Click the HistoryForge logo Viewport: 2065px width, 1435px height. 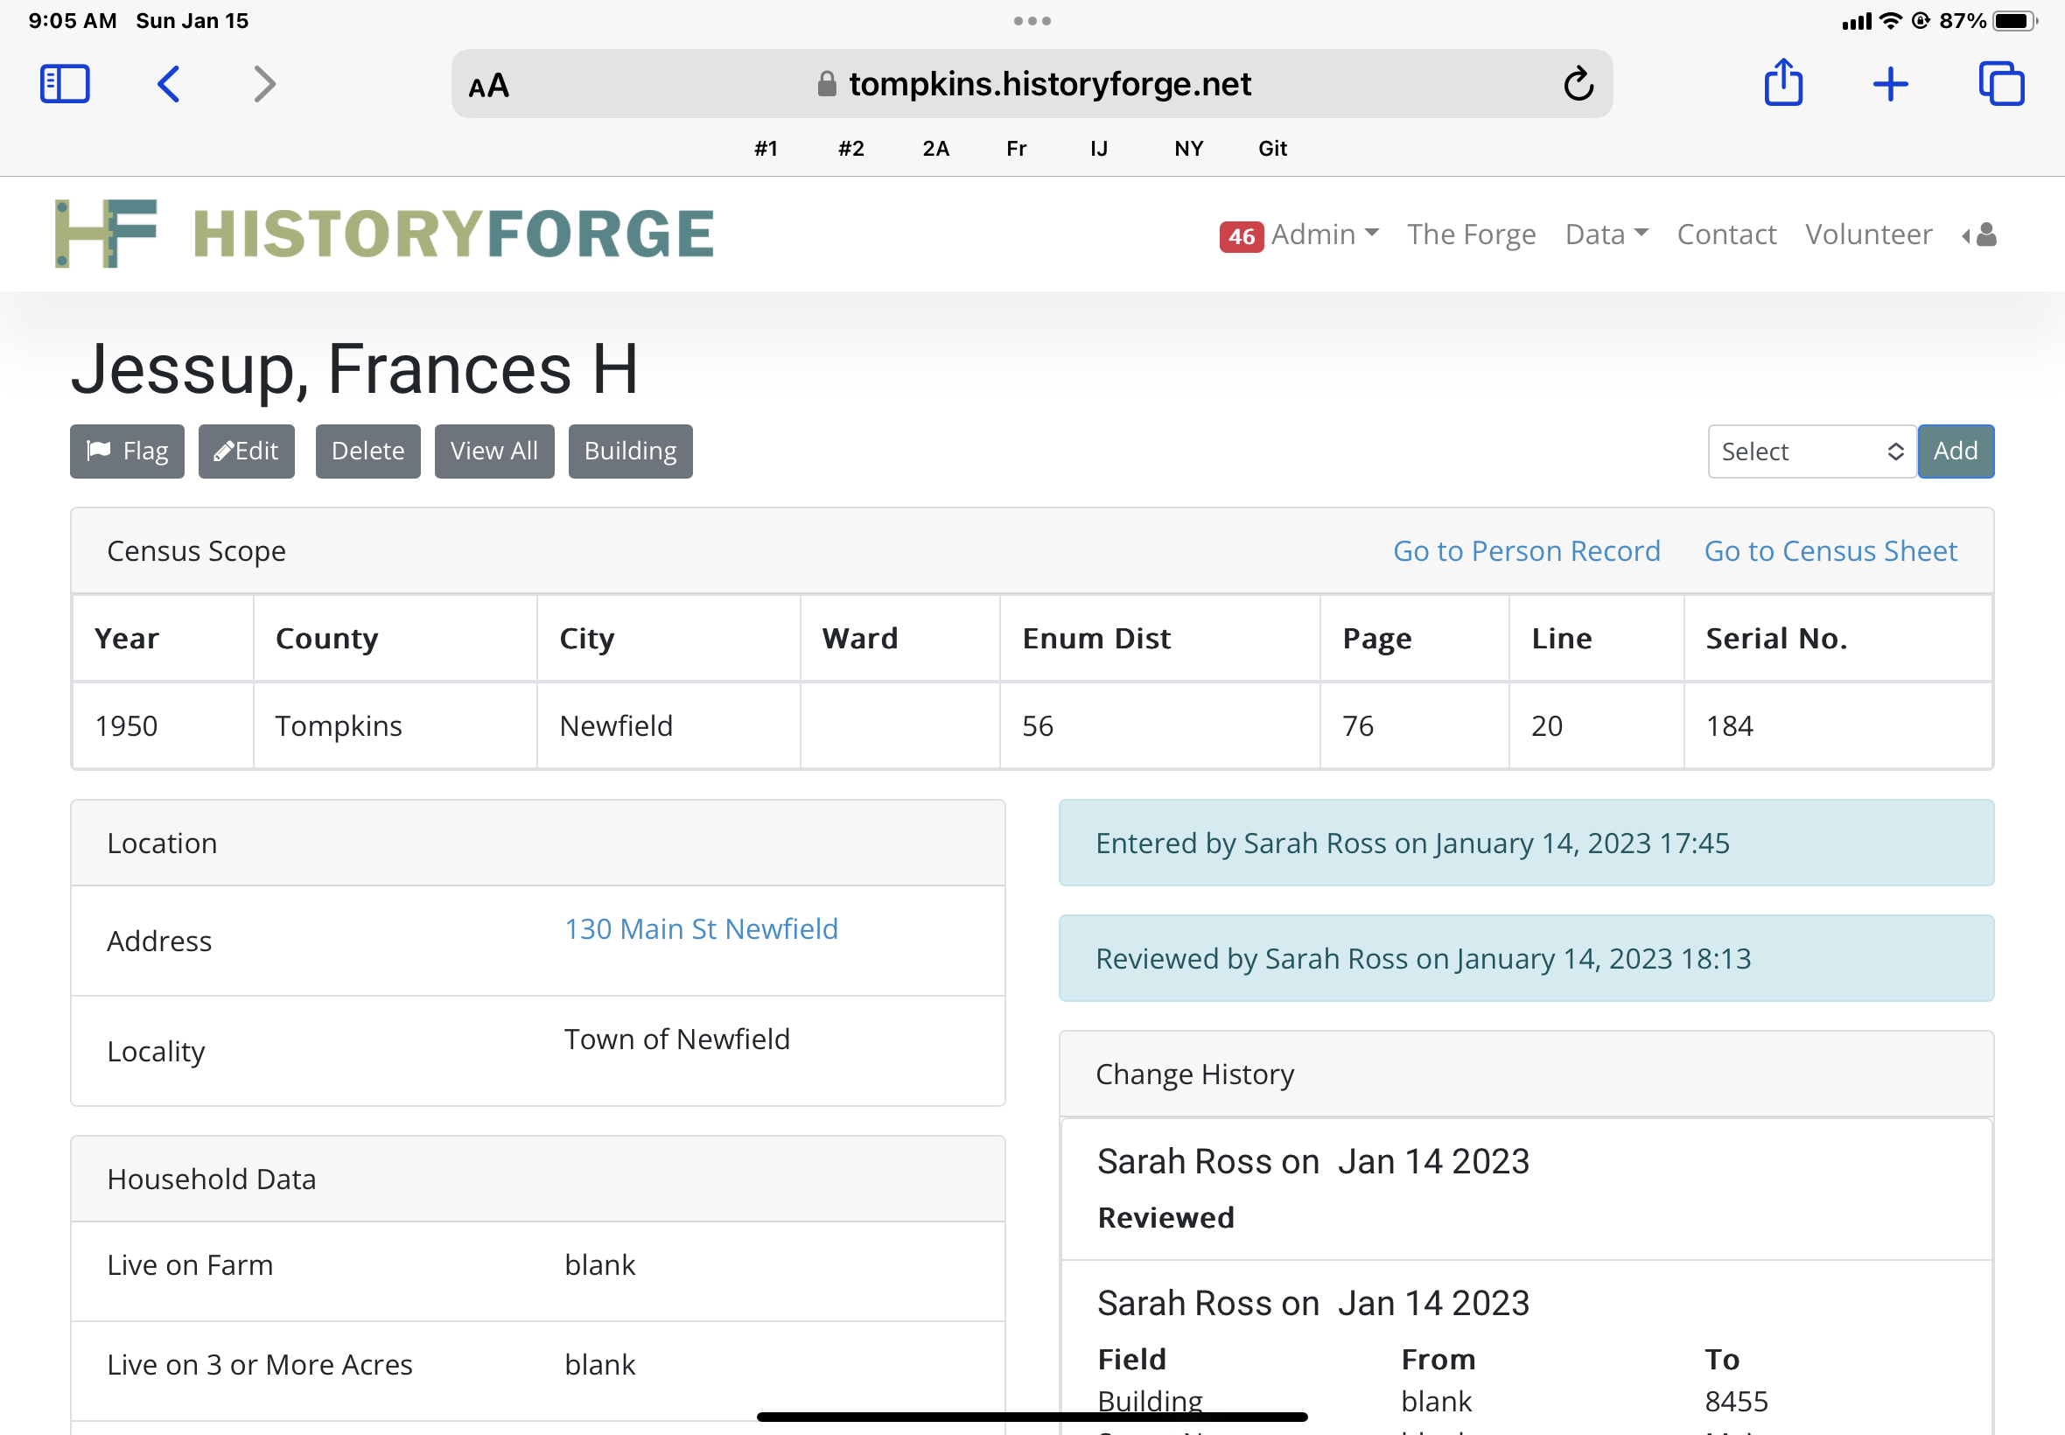(384, 234)
